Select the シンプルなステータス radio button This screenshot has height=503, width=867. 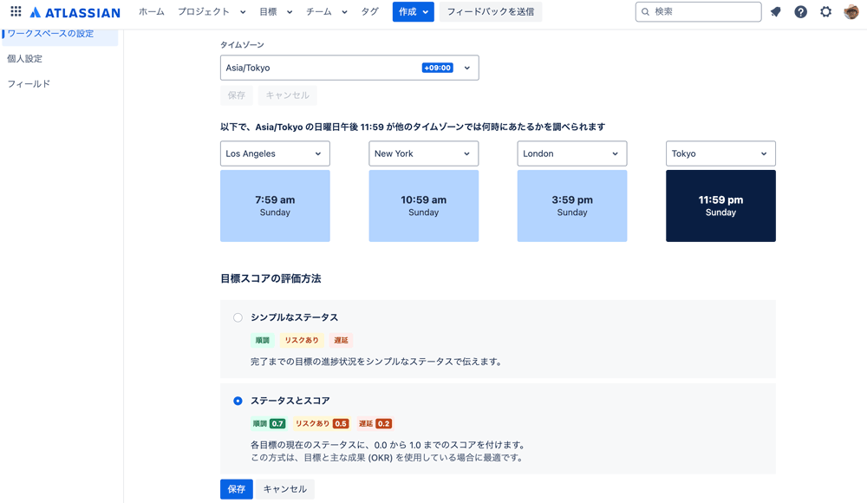[238, 317]
